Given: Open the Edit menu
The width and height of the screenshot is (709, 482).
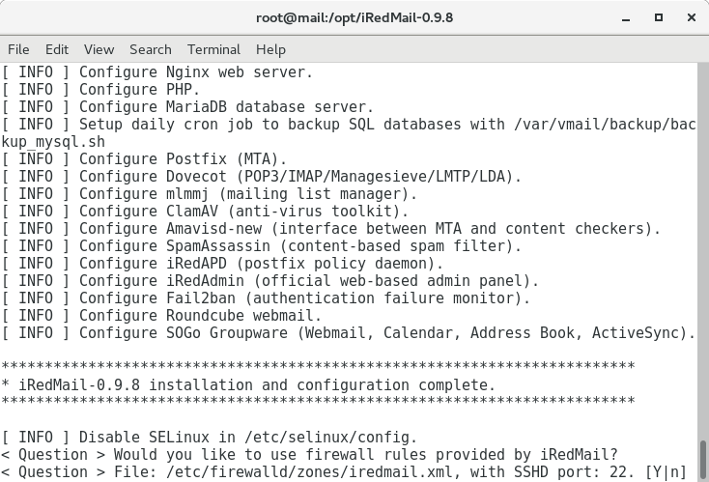Looking at the screenshot, I should (57, 49).
